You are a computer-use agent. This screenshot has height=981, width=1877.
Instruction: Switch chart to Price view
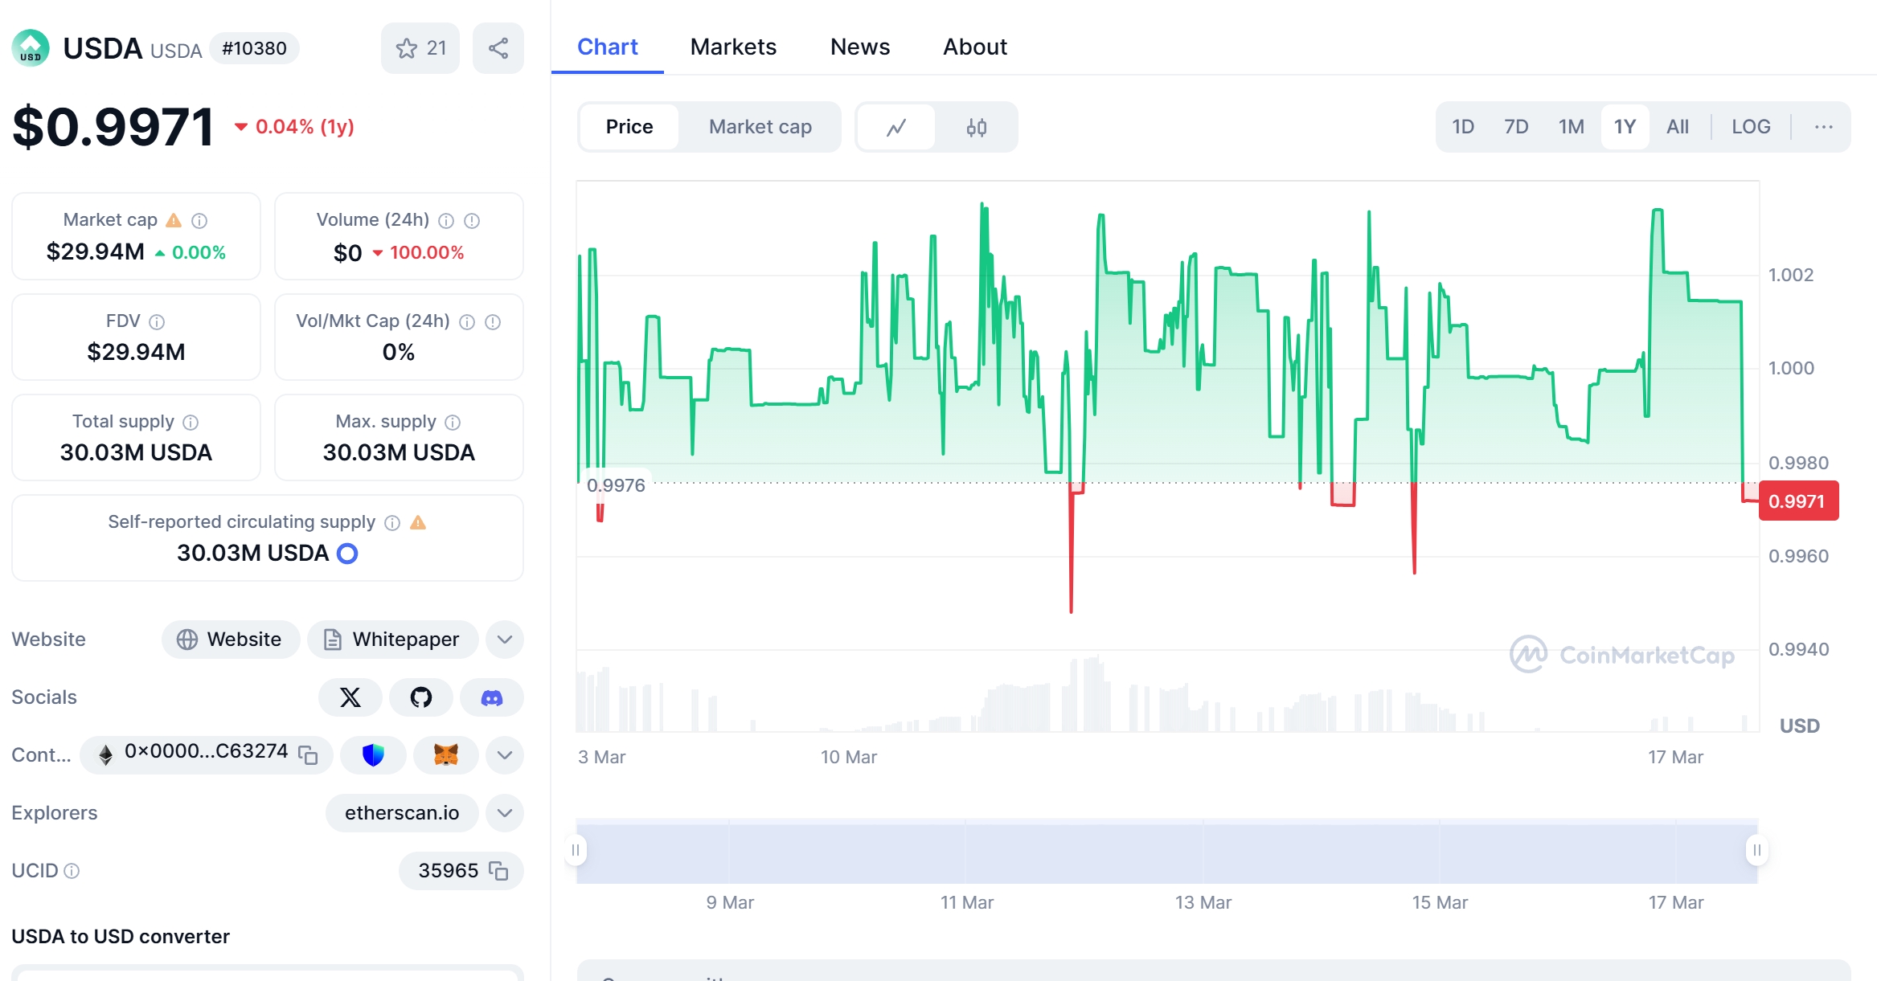click(x=629, y=127)
